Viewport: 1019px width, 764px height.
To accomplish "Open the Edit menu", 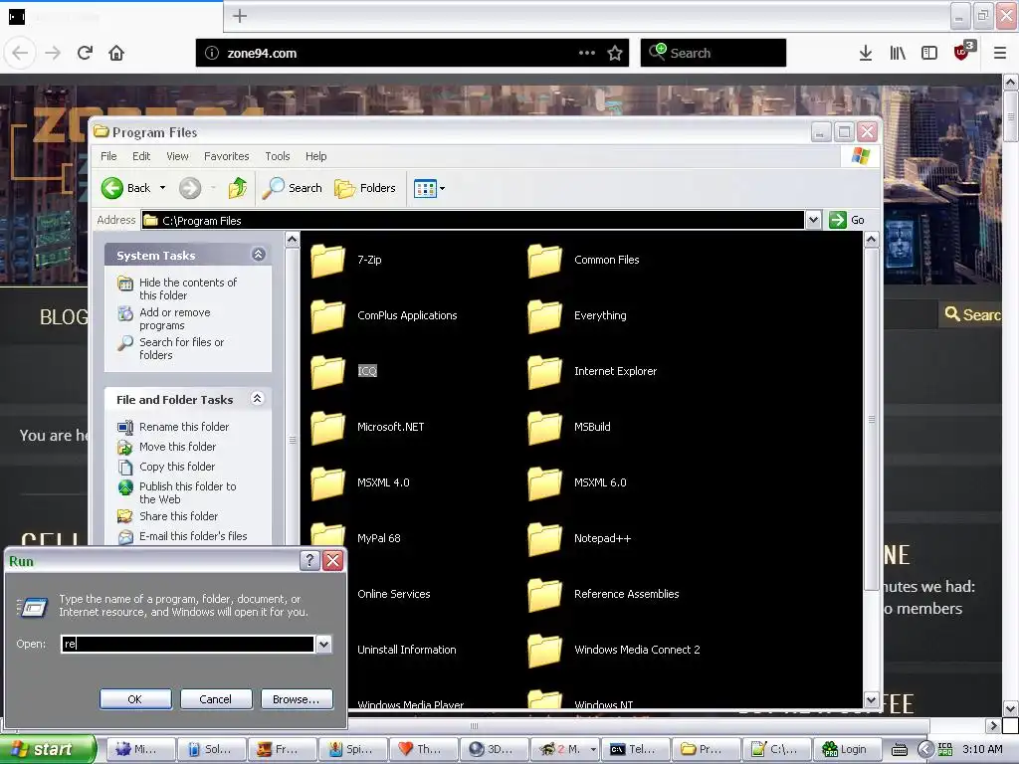I will tap(141, 156).
